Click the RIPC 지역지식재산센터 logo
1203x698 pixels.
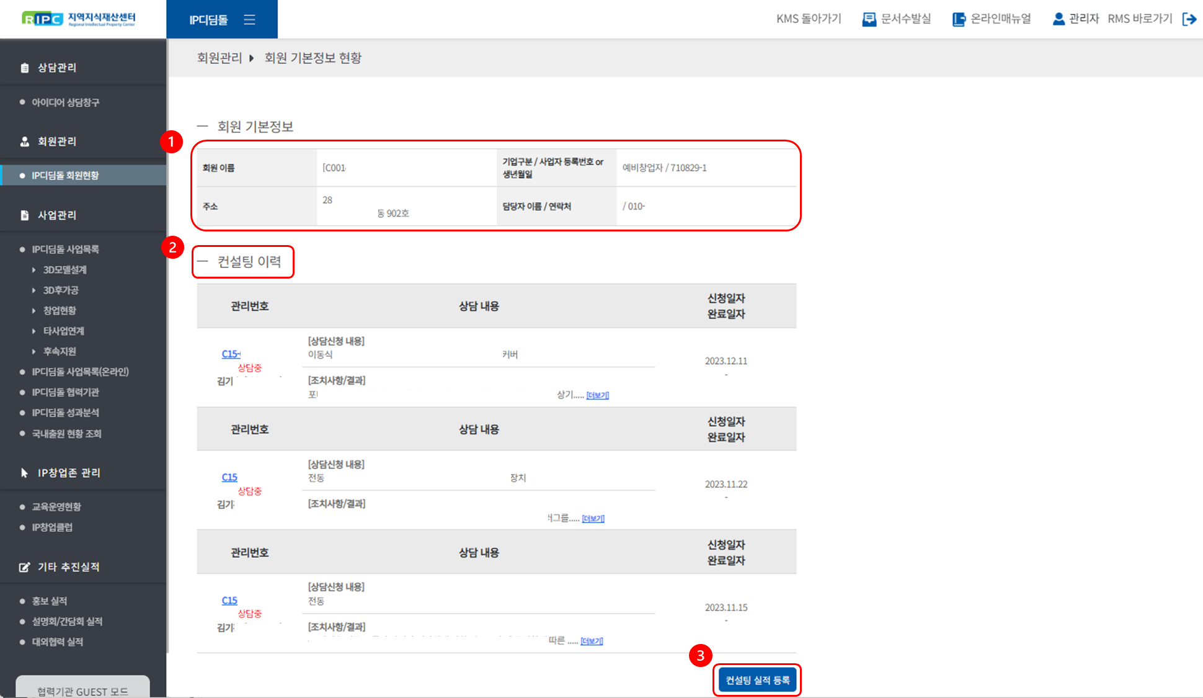click(79, 19)
